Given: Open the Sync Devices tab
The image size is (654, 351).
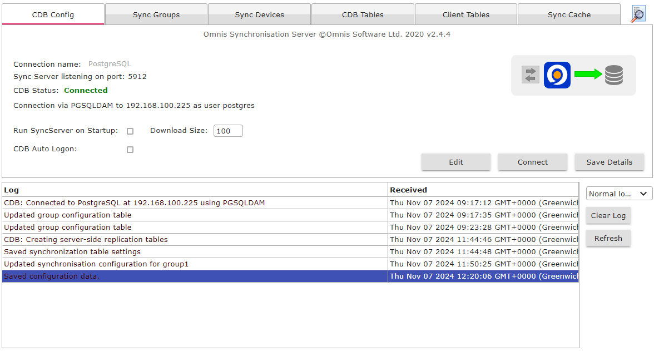Looking at the screenshot, I should [259, 14].
